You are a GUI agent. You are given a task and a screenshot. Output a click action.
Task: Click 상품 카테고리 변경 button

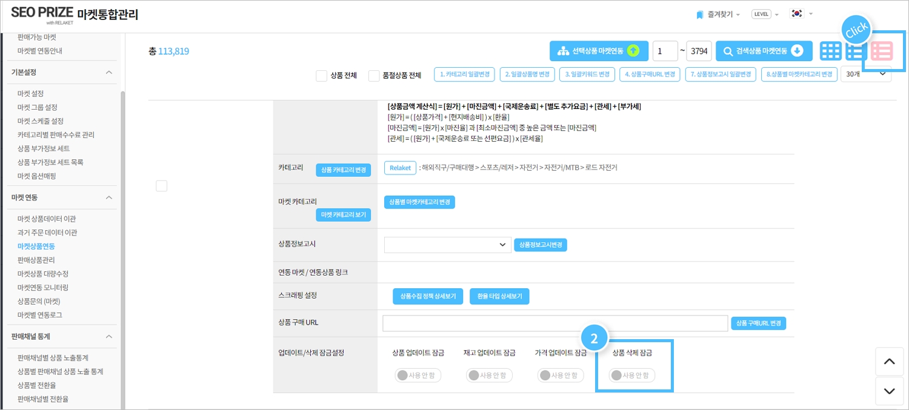coord(343,170)
